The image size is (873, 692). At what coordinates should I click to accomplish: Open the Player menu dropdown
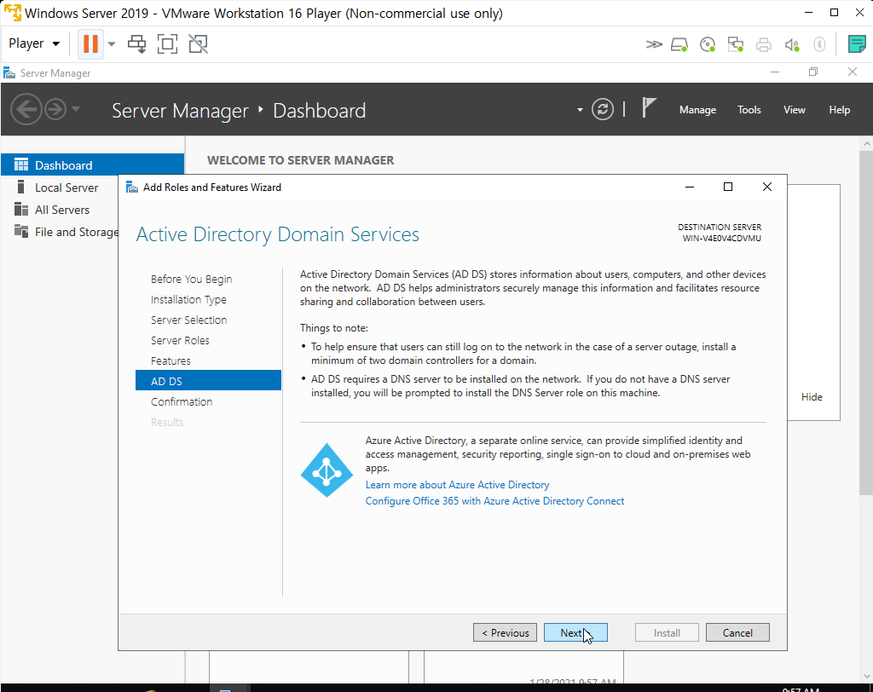pos(34,43)
